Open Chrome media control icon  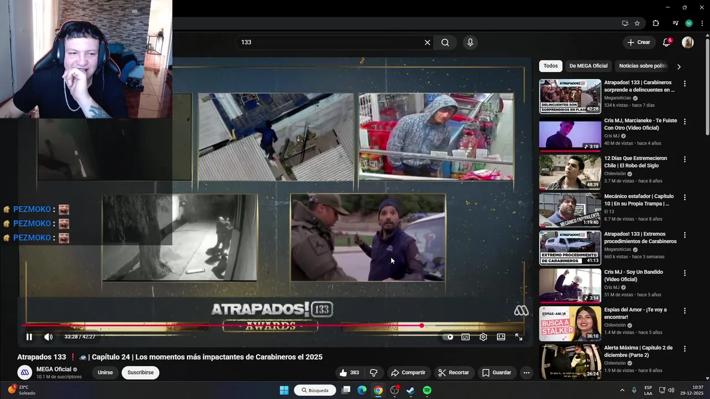pos(675,23)
